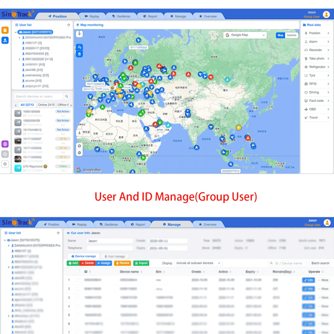Open the Tyre real data item
334x334 pixels.
[317, 75]
